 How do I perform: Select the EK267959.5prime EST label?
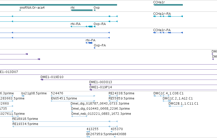100,134
